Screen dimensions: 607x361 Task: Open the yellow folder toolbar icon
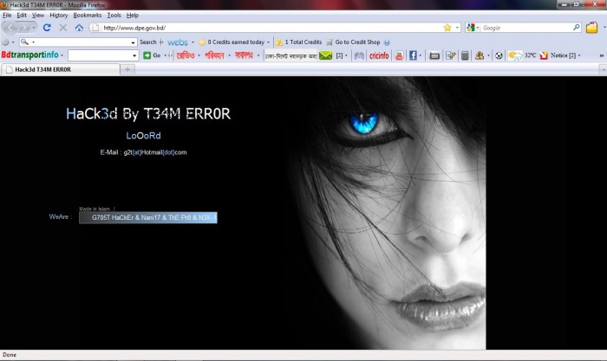[591, 28]
